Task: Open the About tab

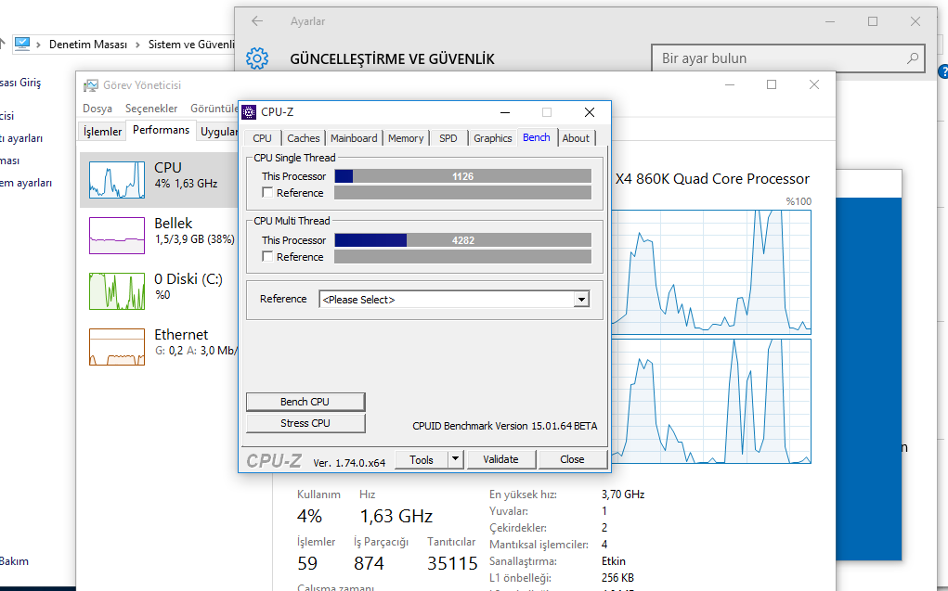Action: coord(576,138)
